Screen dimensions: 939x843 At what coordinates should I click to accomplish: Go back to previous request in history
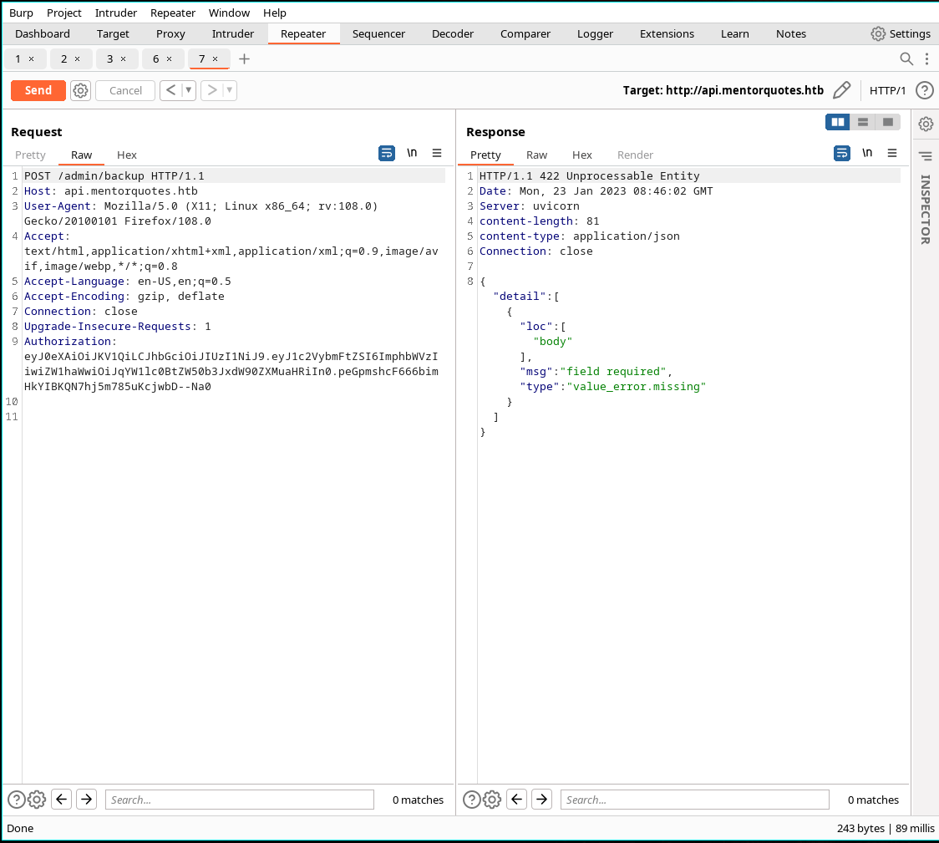pyautogui.click(x=170, y=90)
